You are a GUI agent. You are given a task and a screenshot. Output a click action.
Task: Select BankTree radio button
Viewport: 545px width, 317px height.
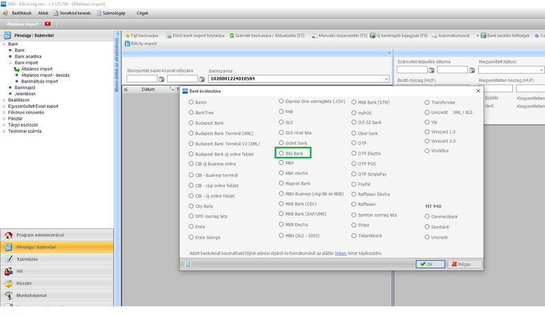point(191,112)
